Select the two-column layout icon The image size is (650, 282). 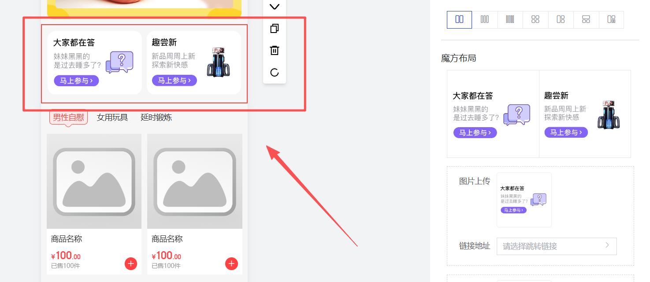(x=459, y=19)
